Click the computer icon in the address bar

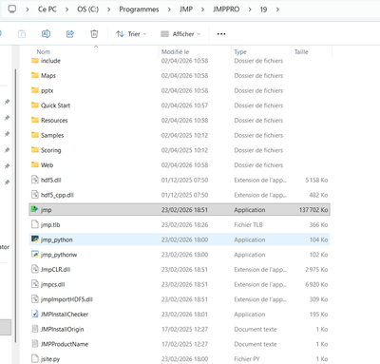pos(12,10)
